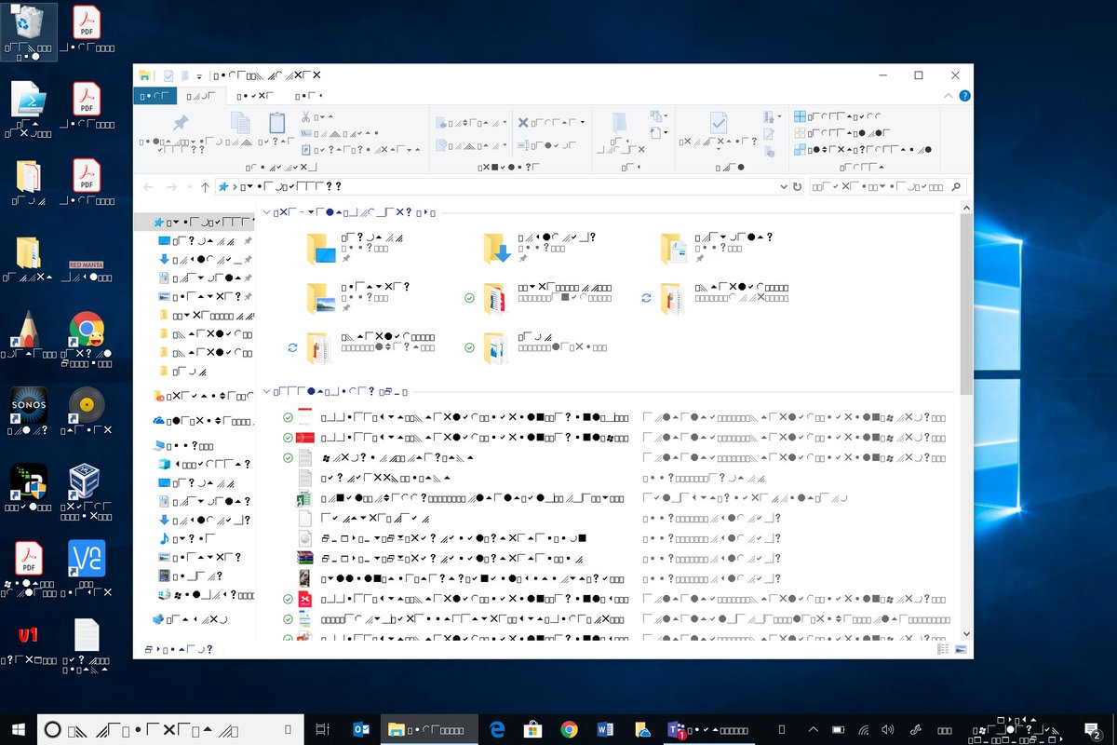Click the Paste clipboard icon in the ribbon
Viewport: 1117px width, 745px height.
[x=276, y=123]
